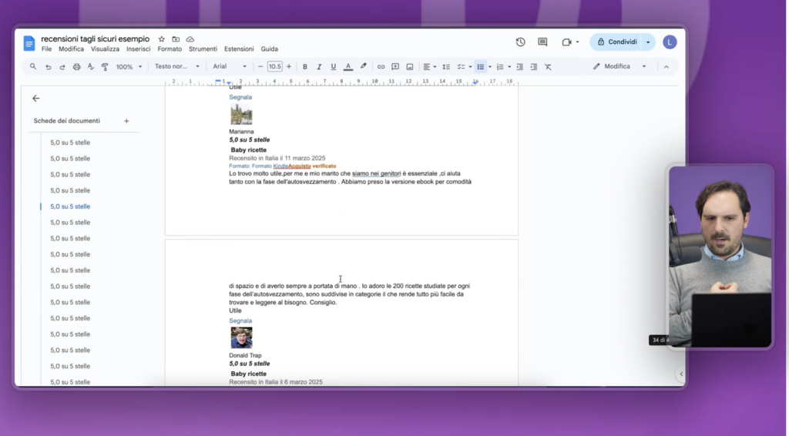Check the cloud save status icon
The height and width of the screenshot is (436, 789).
point(190,39)
